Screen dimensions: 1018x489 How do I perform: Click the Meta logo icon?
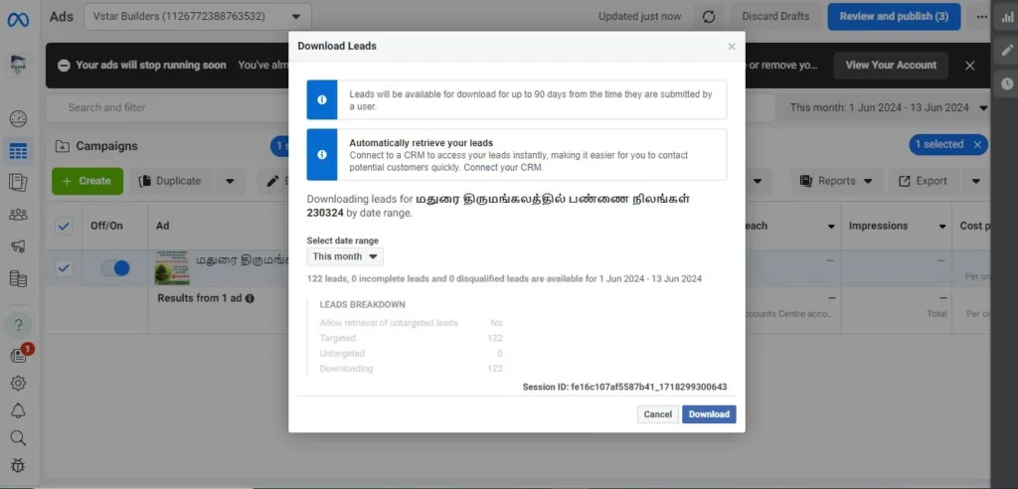point(18,18)
